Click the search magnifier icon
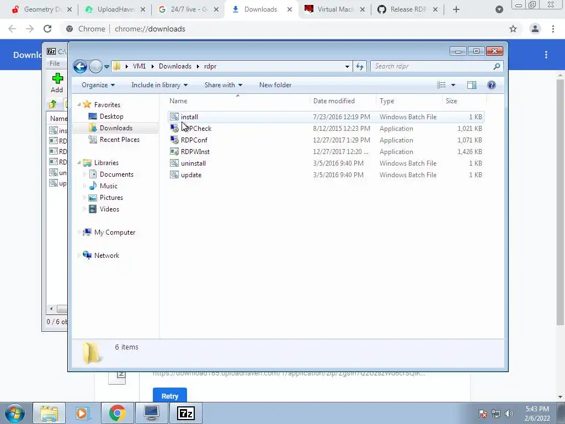Viewport: 565px width, 424px height. coord(497,66)
